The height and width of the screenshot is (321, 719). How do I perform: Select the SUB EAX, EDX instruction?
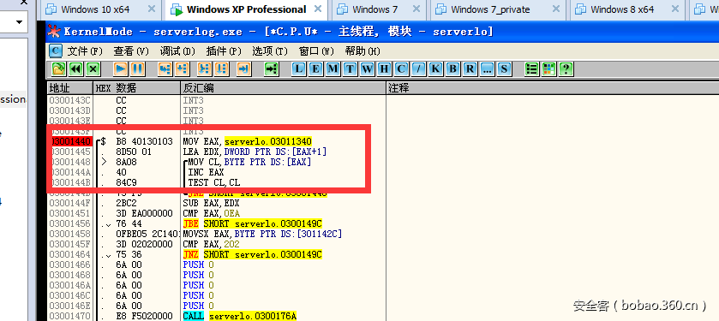(211, 204)
